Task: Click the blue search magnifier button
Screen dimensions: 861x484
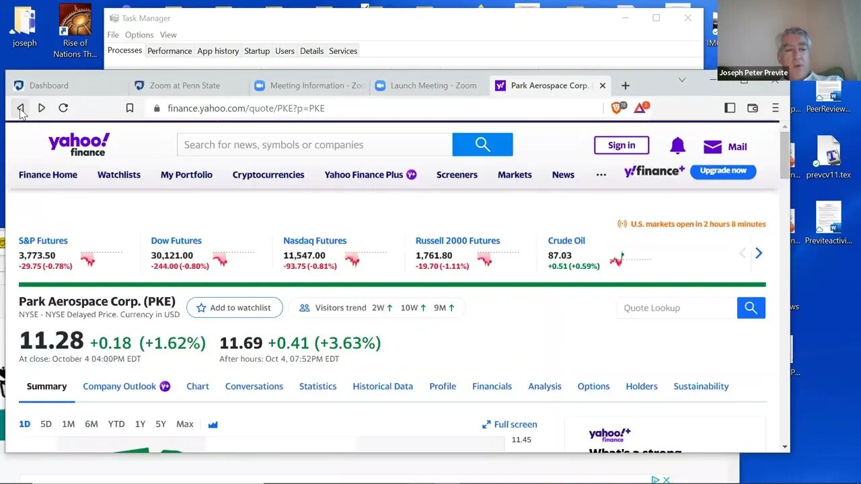Action: click(482, 145)
